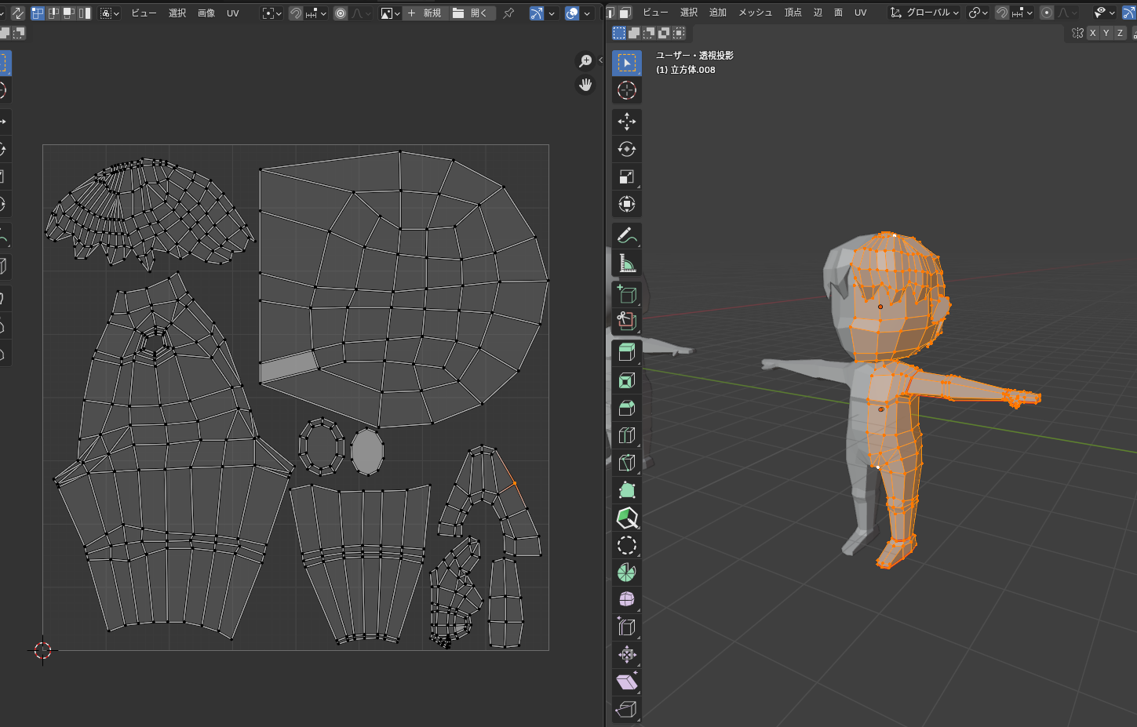This screenshot has height=727, width=1137.
Task: Toggle snapping magnet in UV editor
Action: coord(296,13)
